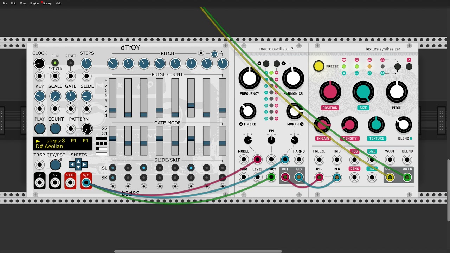Click the PATTERN knob on dTrOY
This screenshot has height=253, width=450.
click(87, 129)
